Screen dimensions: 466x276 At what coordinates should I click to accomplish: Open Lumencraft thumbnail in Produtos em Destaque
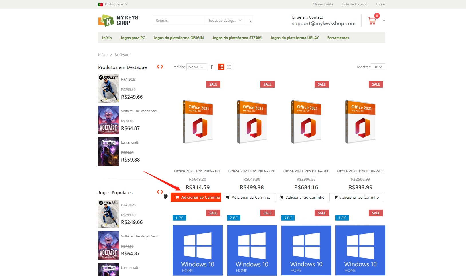108,152
